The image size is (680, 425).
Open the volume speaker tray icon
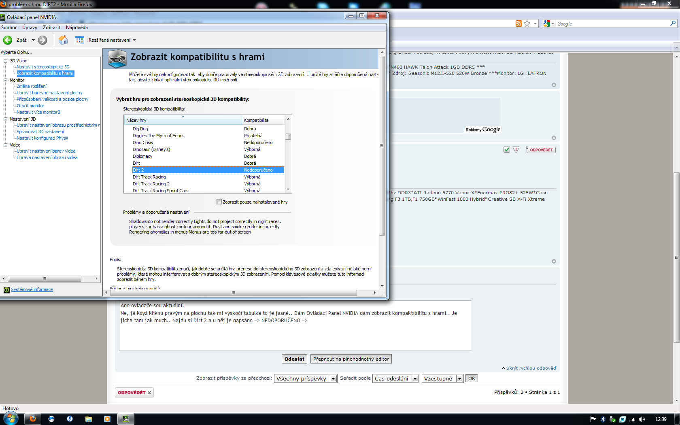tap(642, 419)
